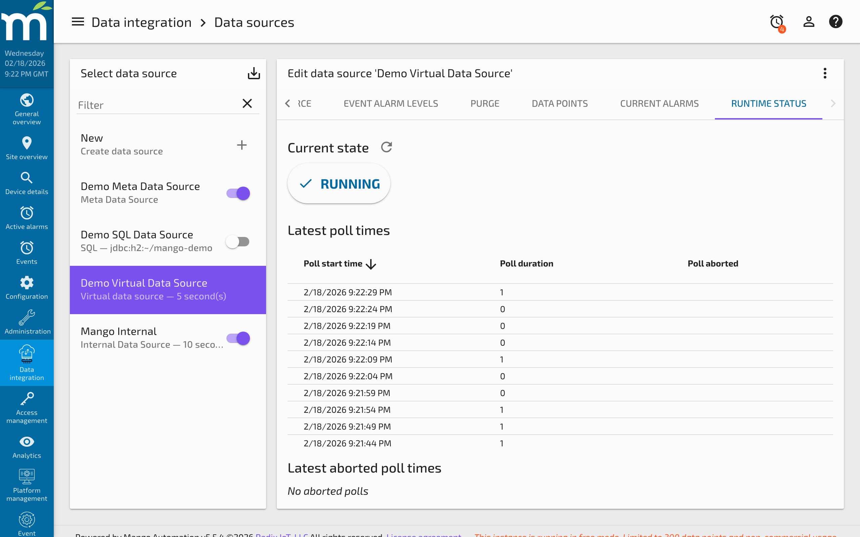860x537 pixels.
Task: Enable the Demo SQL Data Source toggle
Action: coord(238,242)
